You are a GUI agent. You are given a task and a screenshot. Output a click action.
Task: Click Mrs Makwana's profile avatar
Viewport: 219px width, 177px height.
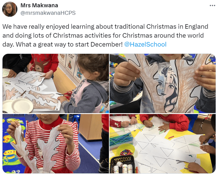point(10,9)
